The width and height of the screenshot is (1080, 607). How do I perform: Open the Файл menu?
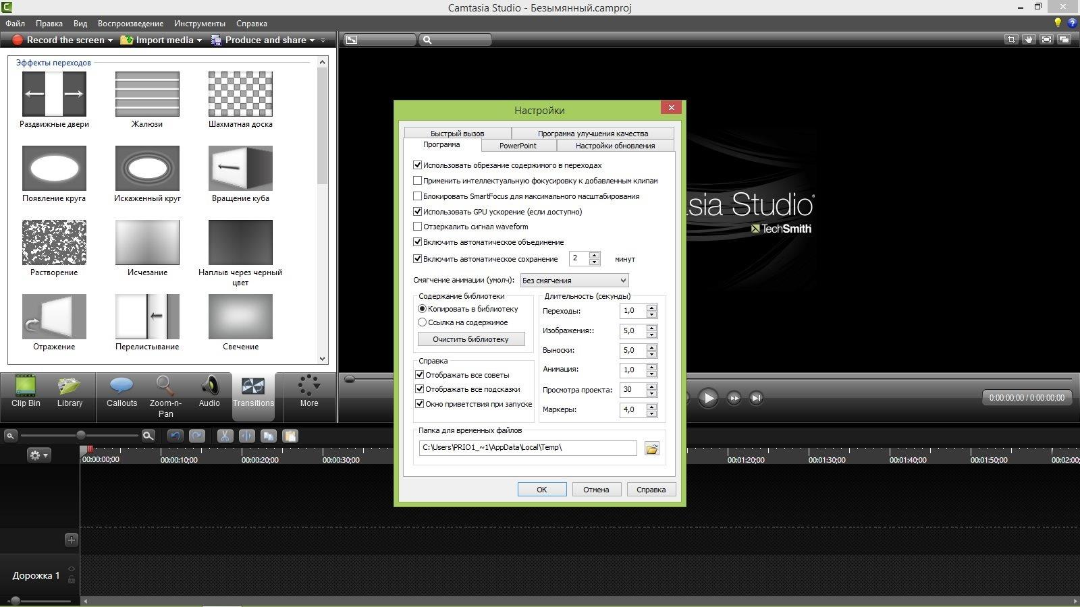coord(15,23)
